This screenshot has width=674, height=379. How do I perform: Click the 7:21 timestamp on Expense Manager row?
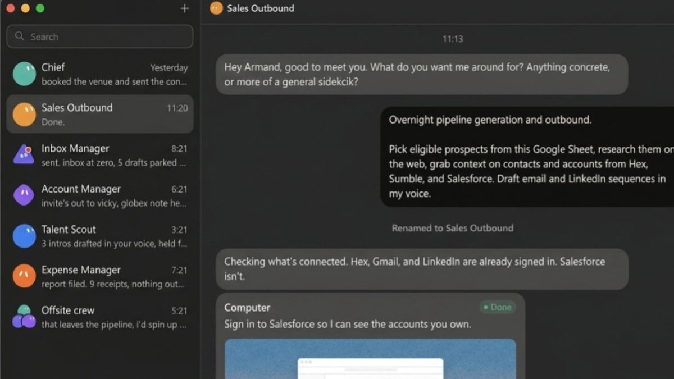coord(180,270)
